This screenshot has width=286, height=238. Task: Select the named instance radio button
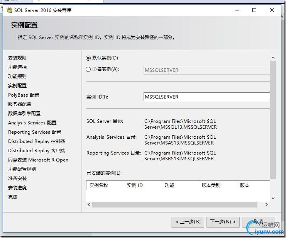click(x=88, y=70)
